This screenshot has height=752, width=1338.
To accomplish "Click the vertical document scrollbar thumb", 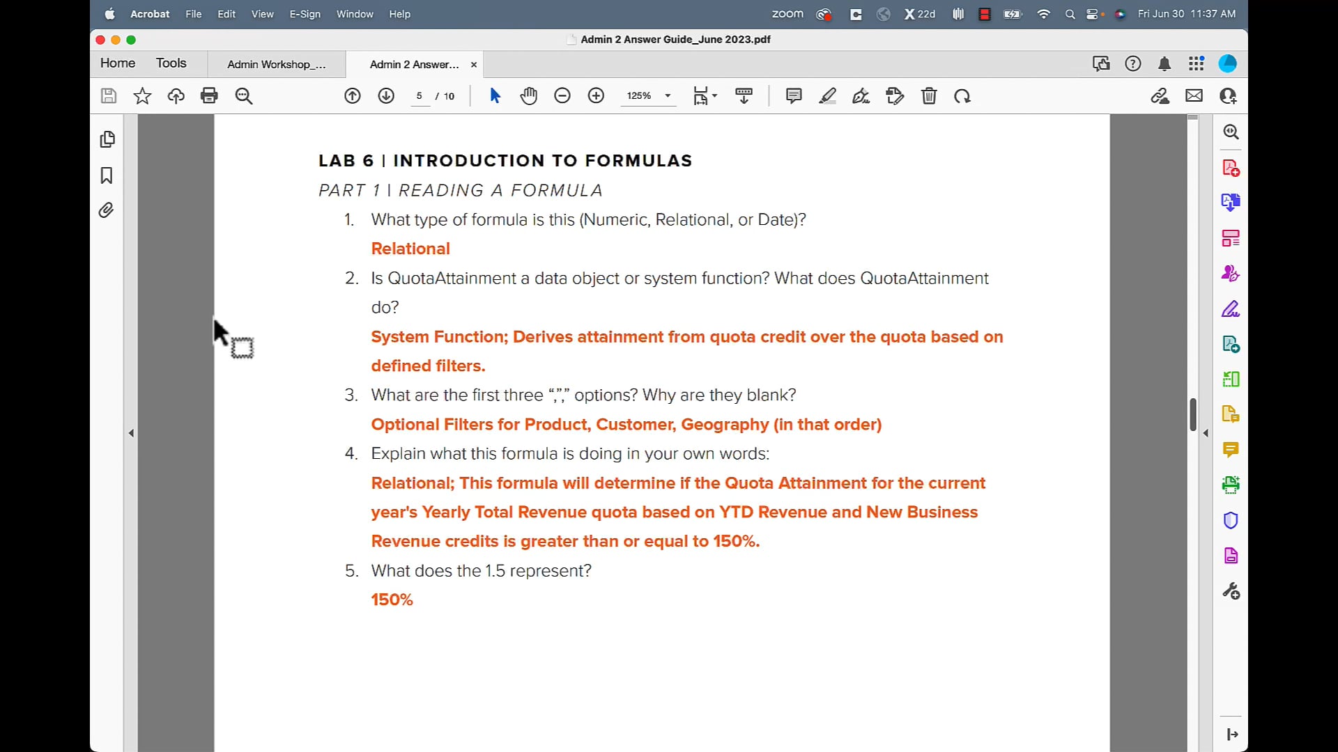I will pos(1193,415).
